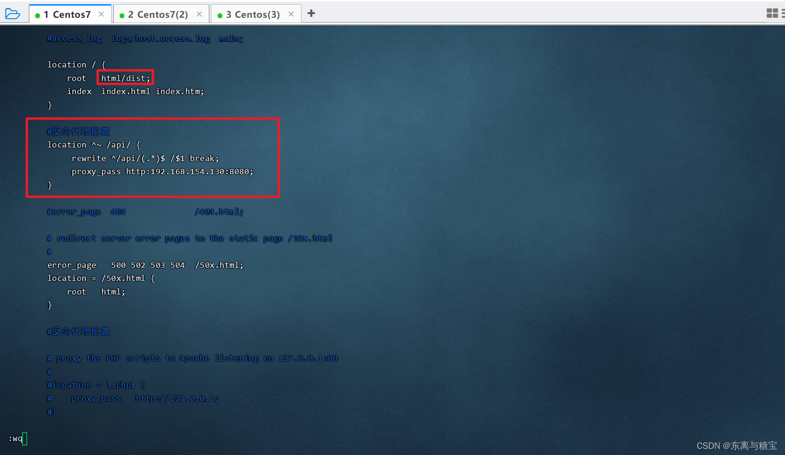Click the '#error_page 404 /404.html;' comment
The width and height of the screenshot is (785, 455).
coord(145,212)
